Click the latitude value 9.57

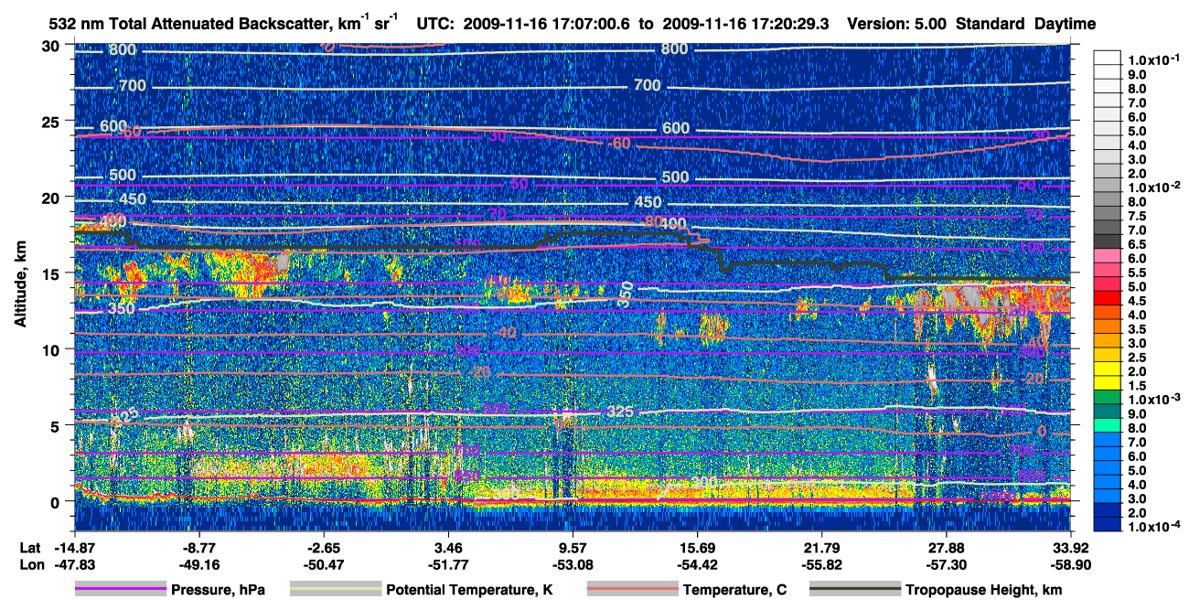(573, 547)
